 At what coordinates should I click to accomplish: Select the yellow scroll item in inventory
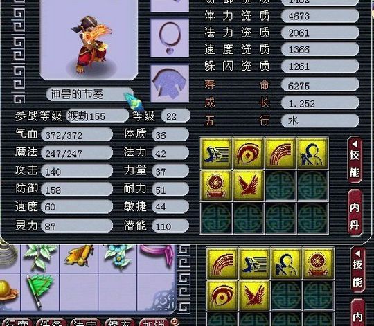79,256
